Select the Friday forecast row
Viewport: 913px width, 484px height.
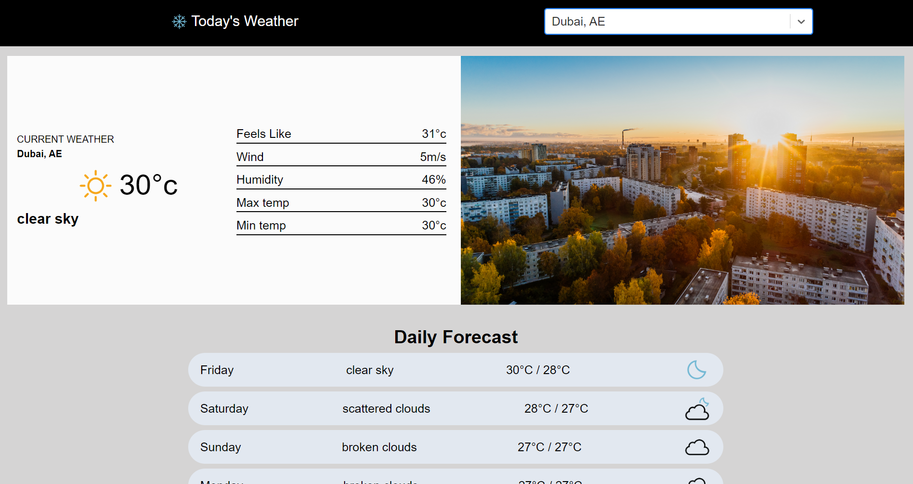(x=456, y=370)
